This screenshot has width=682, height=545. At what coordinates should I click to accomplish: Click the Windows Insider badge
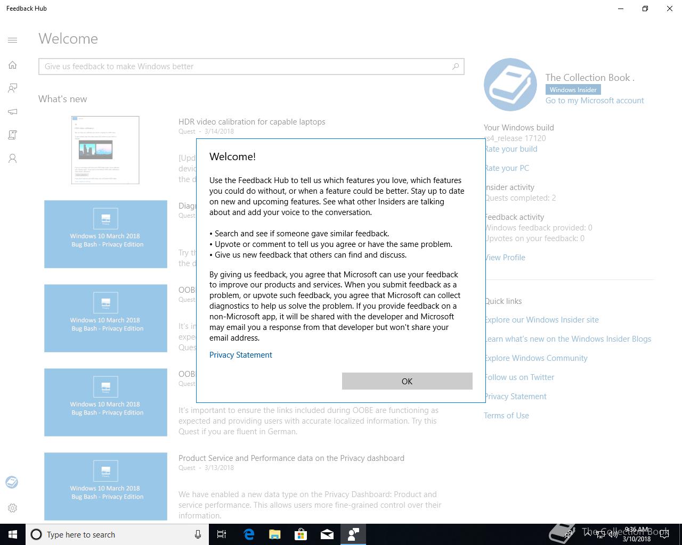pos(573,89)
